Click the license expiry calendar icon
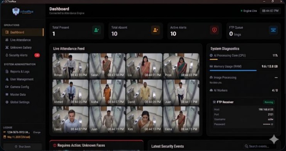 [5, 137]
